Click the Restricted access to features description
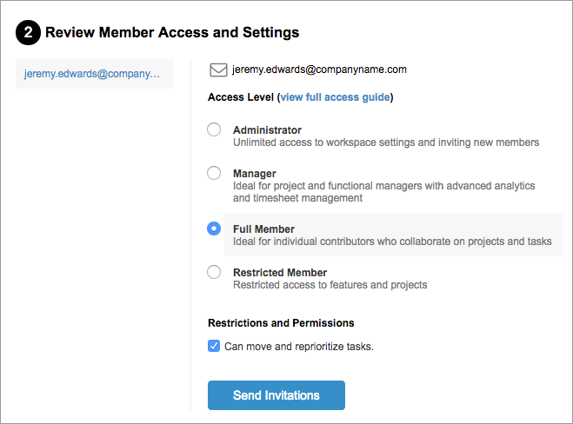This screenshot has height=424, width=573. coord(330,285)
